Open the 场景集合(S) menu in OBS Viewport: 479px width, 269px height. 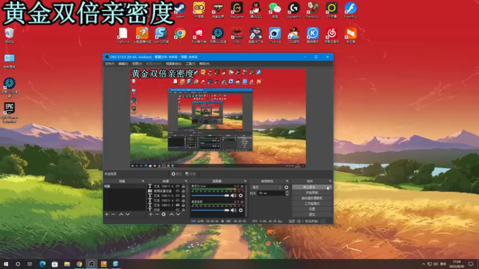[x=174, y=64]
